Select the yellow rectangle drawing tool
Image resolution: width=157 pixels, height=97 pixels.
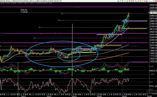143,1
